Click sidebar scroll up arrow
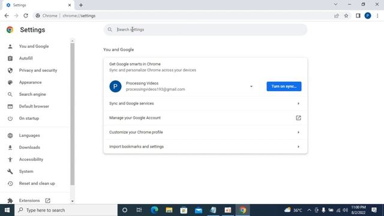This screenshot has width=384, height=216. [x=72, y=41]
